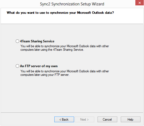This screenshot has height=126, width=144.
Task: Click the FTP server description text
Action: pos(65,73)
